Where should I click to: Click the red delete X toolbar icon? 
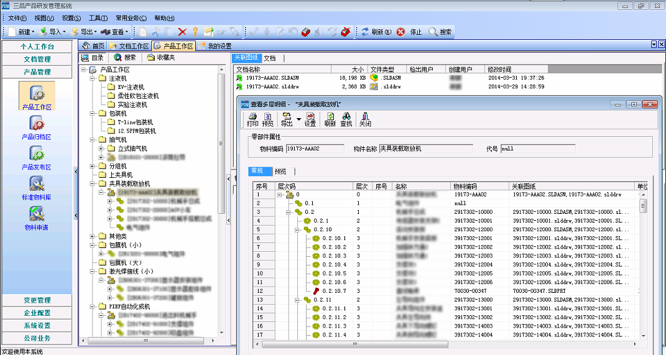(x=182, y=32)
